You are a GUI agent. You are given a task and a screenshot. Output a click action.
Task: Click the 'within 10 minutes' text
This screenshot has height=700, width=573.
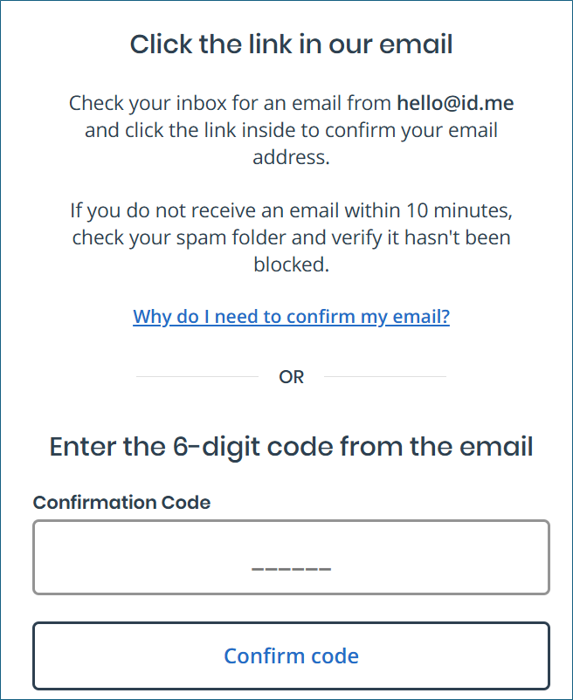pyautogui.click(x=428, y=210)
